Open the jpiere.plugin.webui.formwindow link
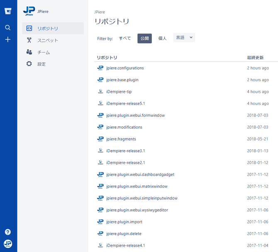 point(135,116)
